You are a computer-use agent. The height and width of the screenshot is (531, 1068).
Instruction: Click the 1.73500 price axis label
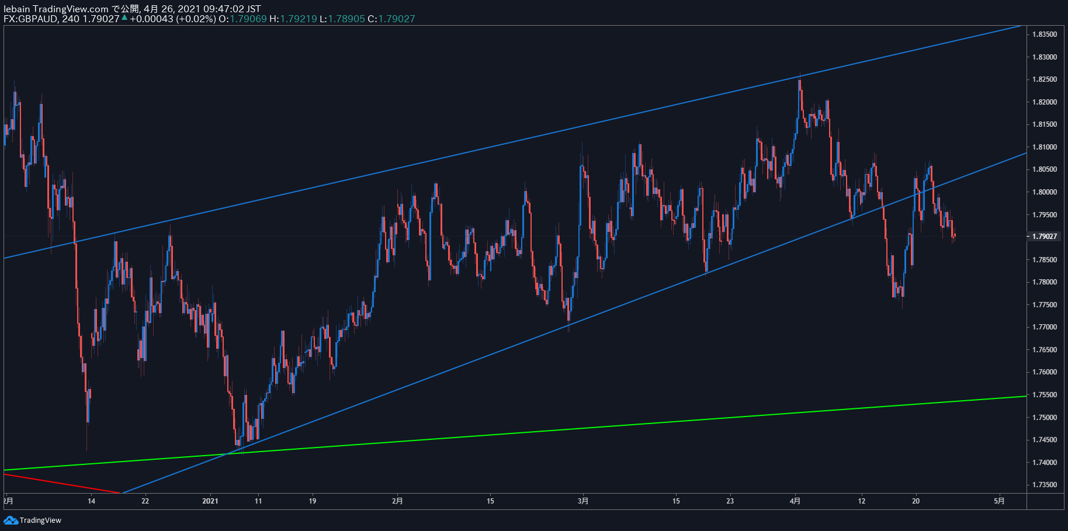[1045, 485]
